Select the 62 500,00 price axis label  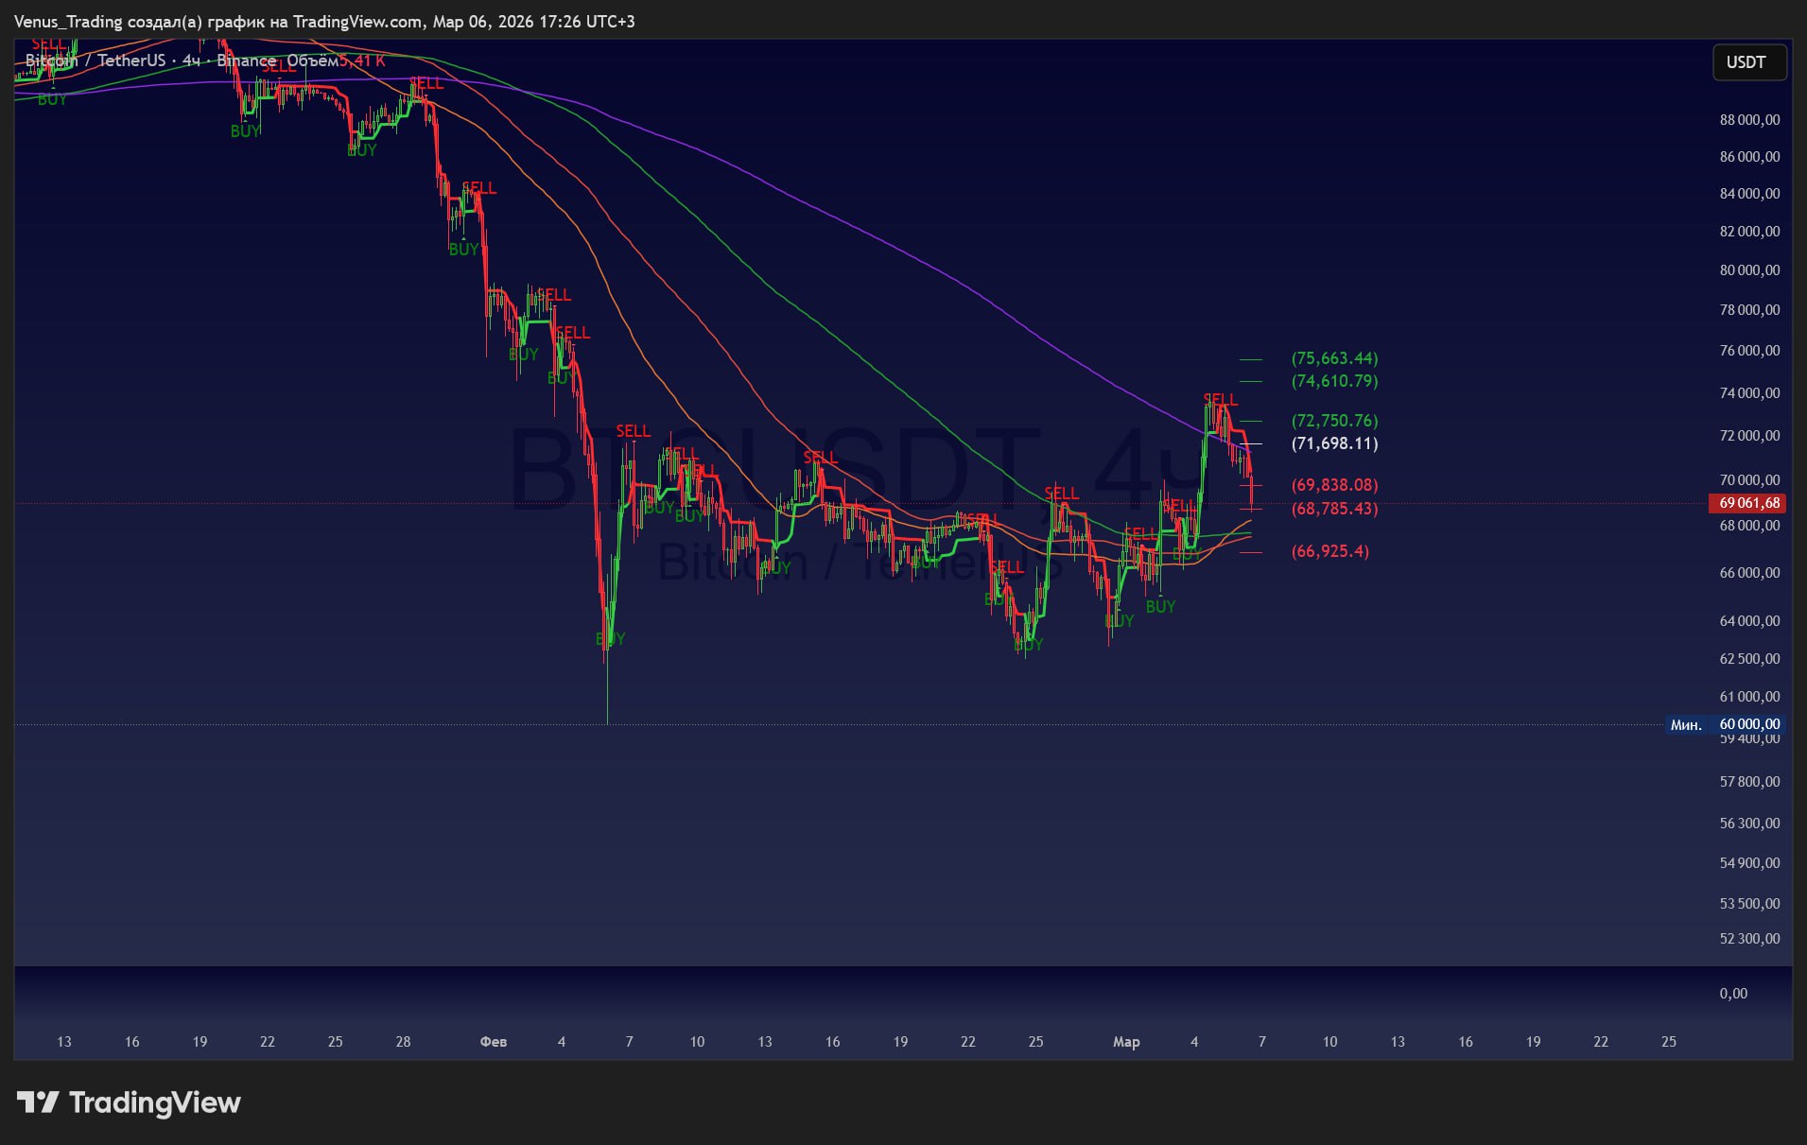[1749, 658]
